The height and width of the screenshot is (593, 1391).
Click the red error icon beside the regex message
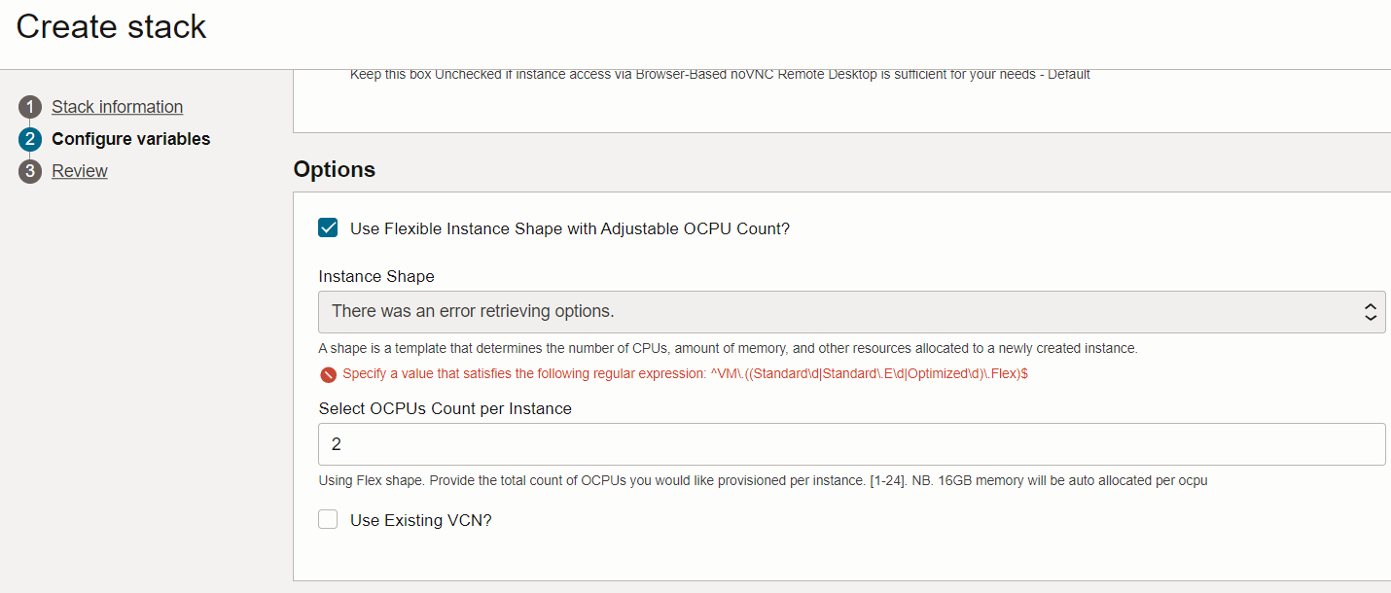point(329,373)
